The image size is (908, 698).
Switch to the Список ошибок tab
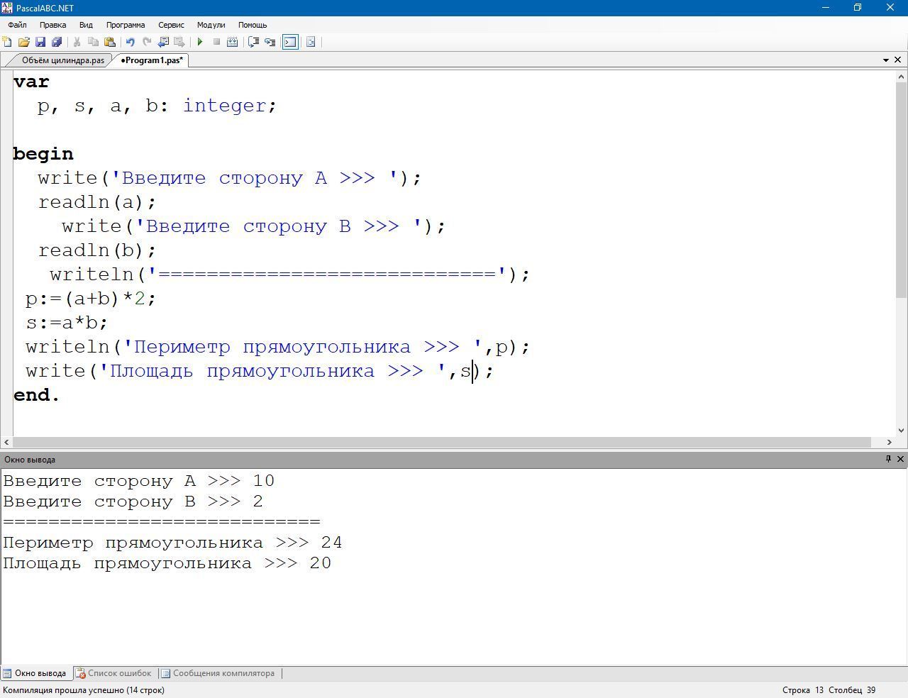click(x=113, y=673)
